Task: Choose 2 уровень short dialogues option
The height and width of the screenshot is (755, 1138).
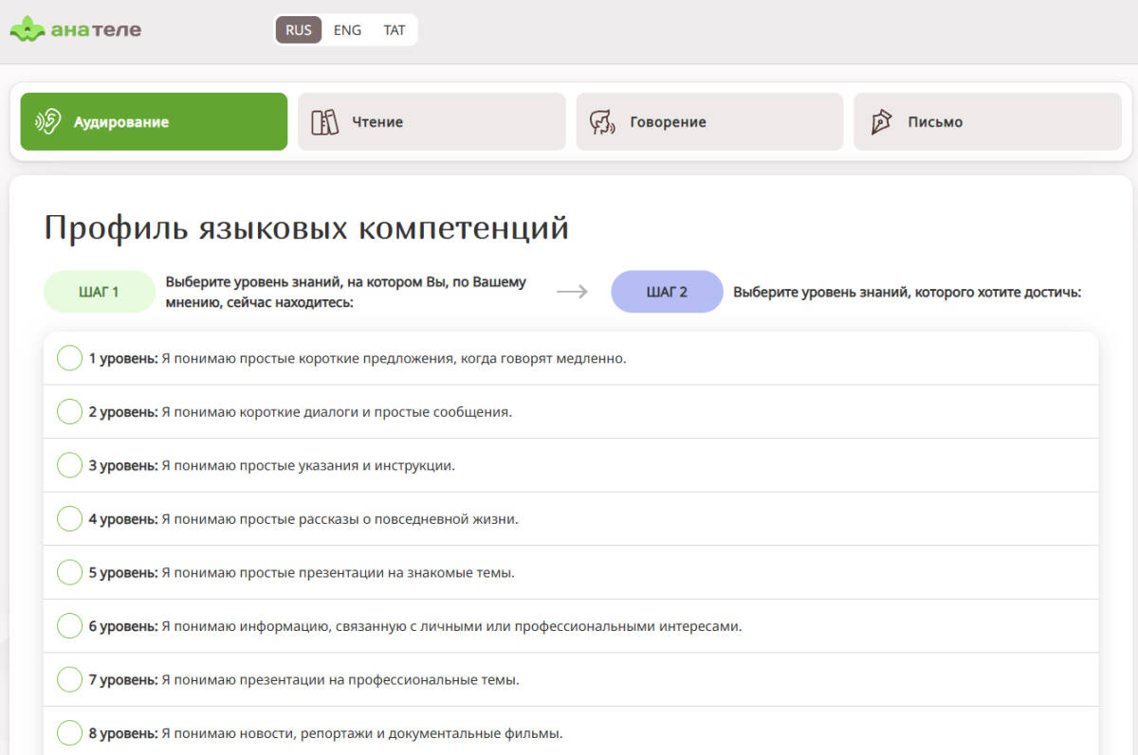Action: (x=69, y=412)
